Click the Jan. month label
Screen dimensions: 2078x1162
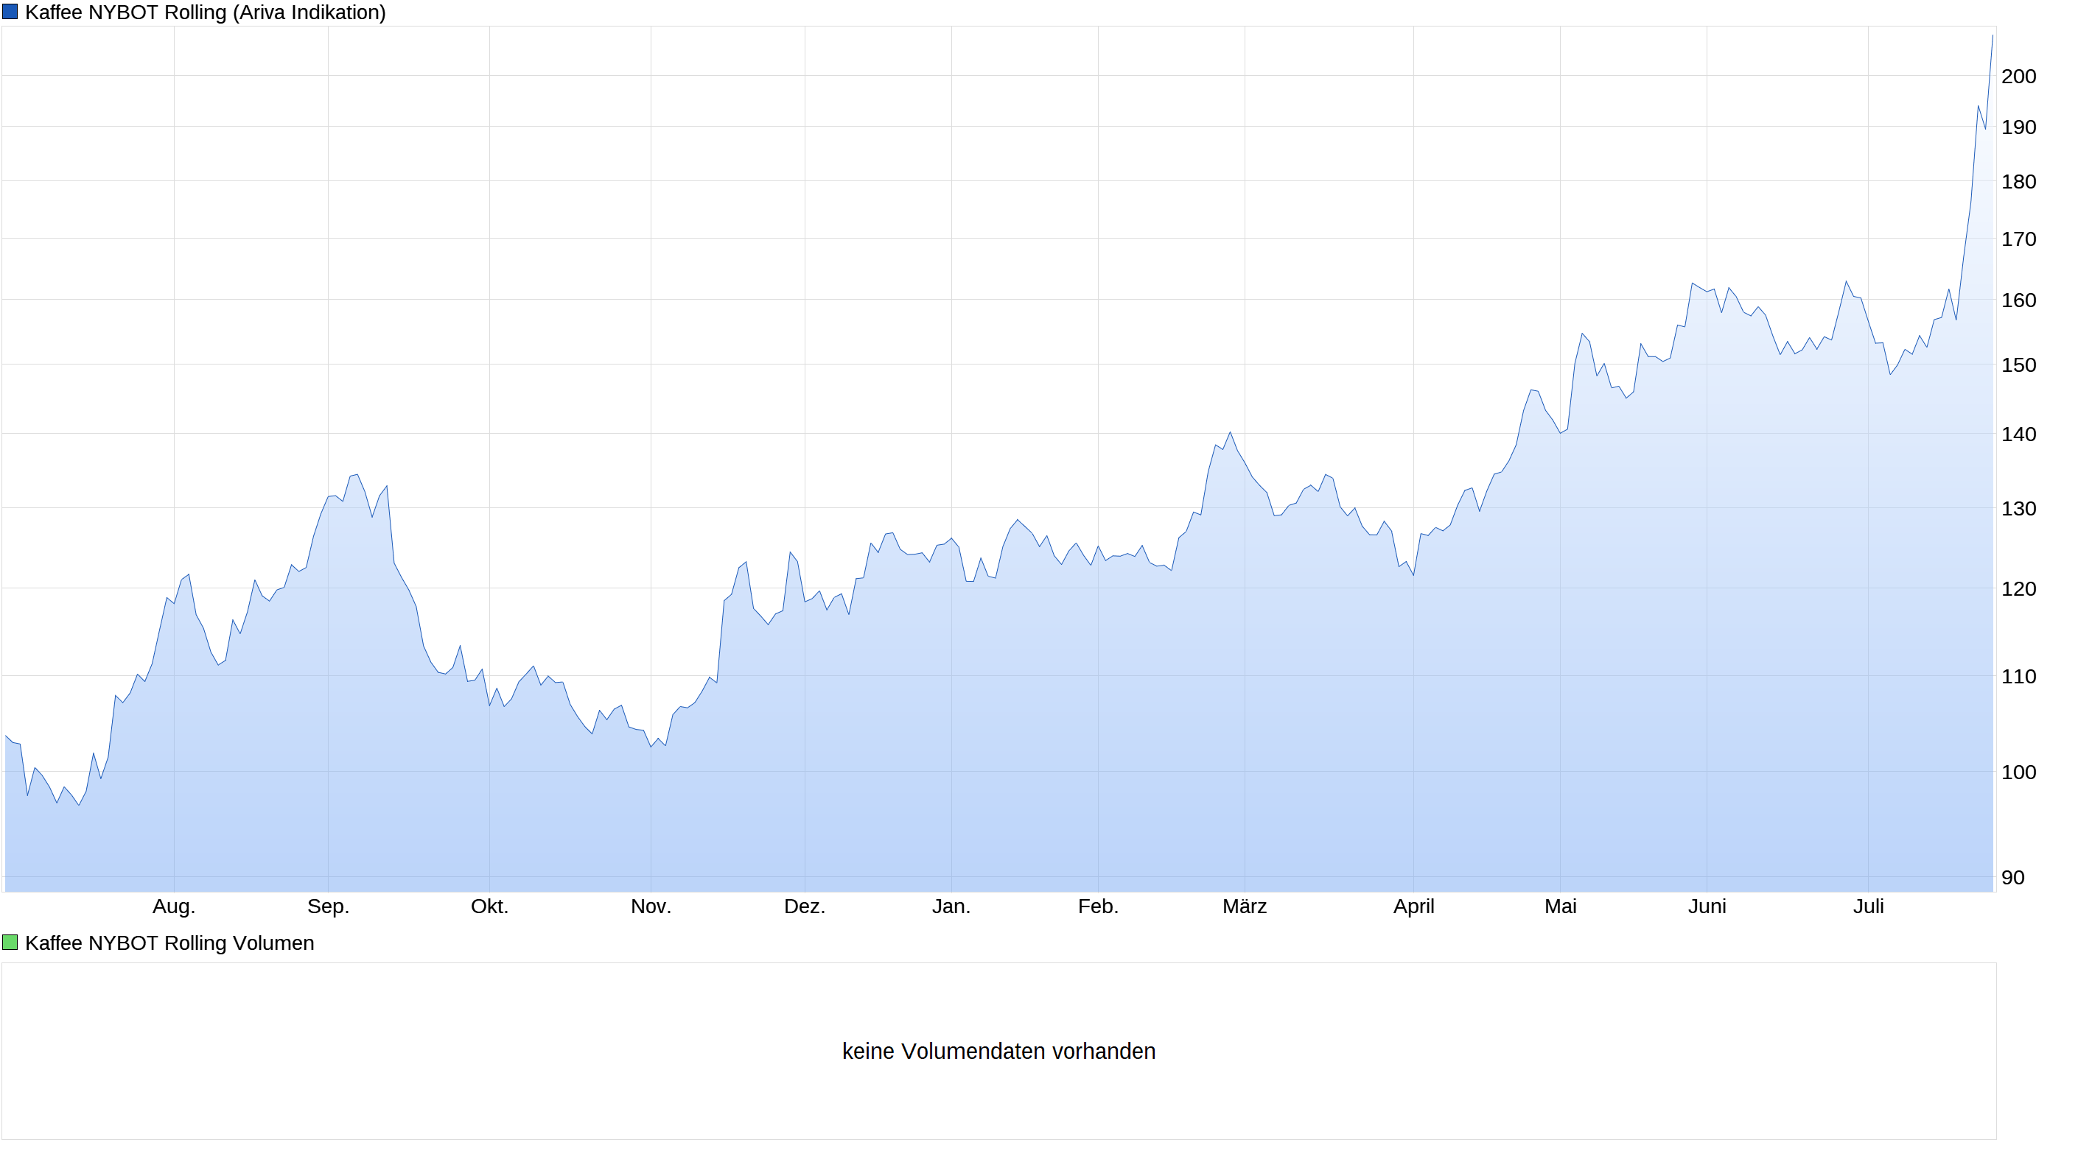click(951, 906)
